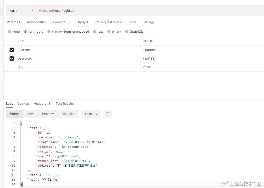The image size is (264, 188).
Task: Click the request URL field
Action: pyautogui.click(x=150, y=11)
